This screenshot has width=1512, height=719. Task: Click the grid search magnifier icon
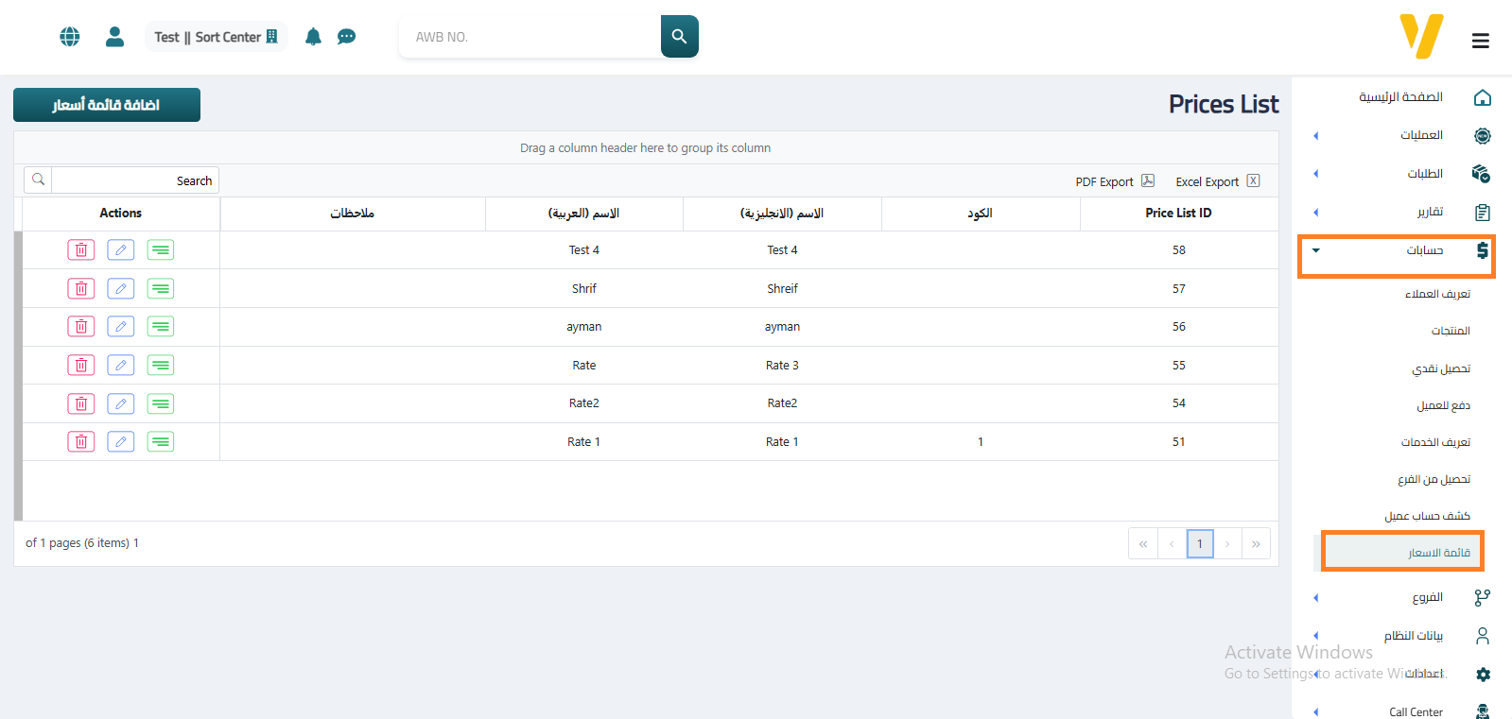(39, 180)
